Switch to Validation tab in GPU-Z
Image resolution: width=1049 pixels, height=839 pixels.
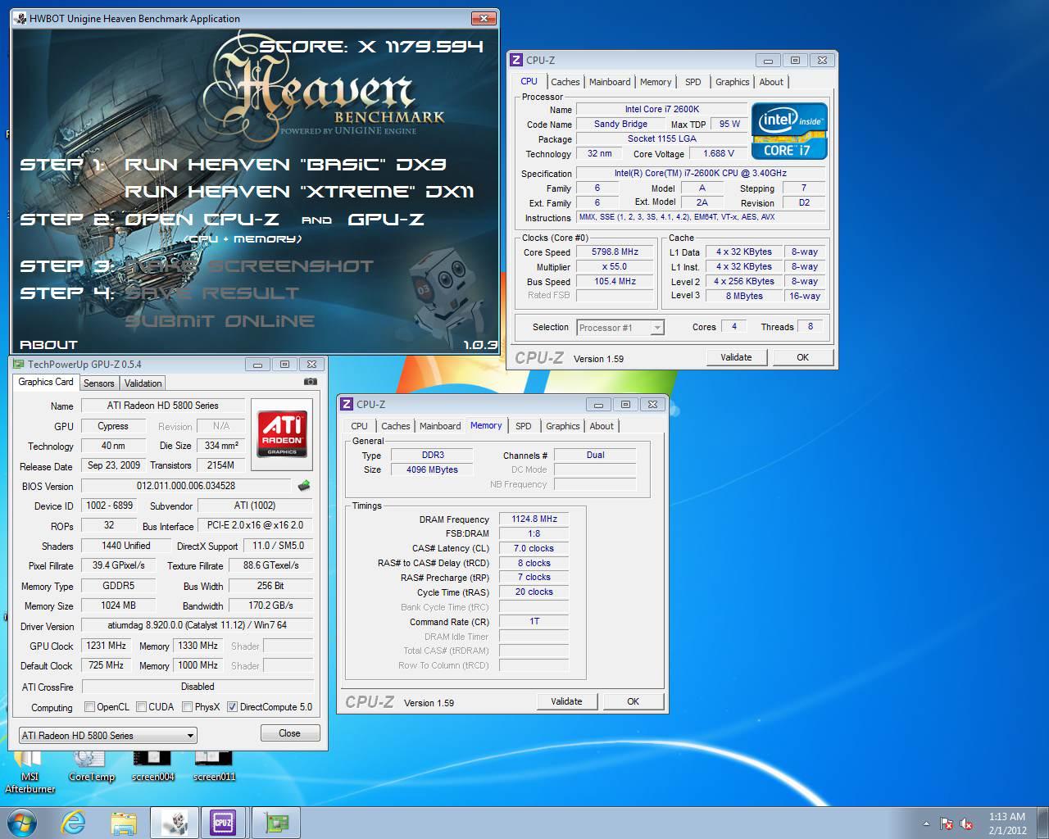tap(143, 383)
